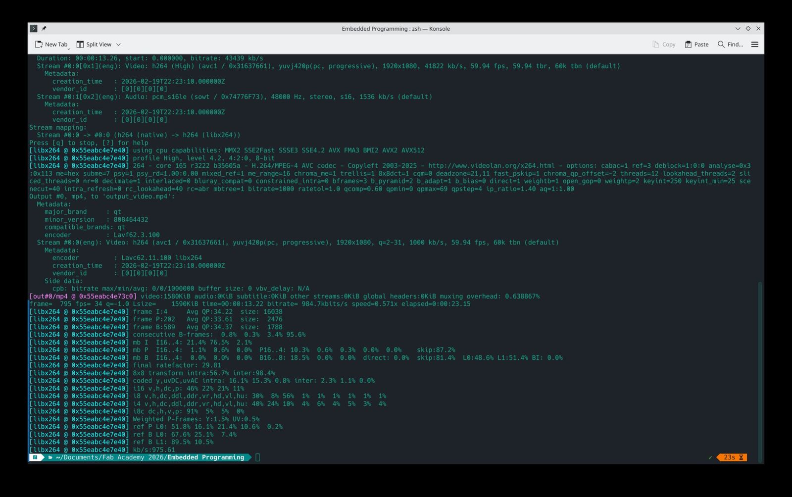792x497 pixels.
Task: Click the Split View button
Action: tap(94, 45)
